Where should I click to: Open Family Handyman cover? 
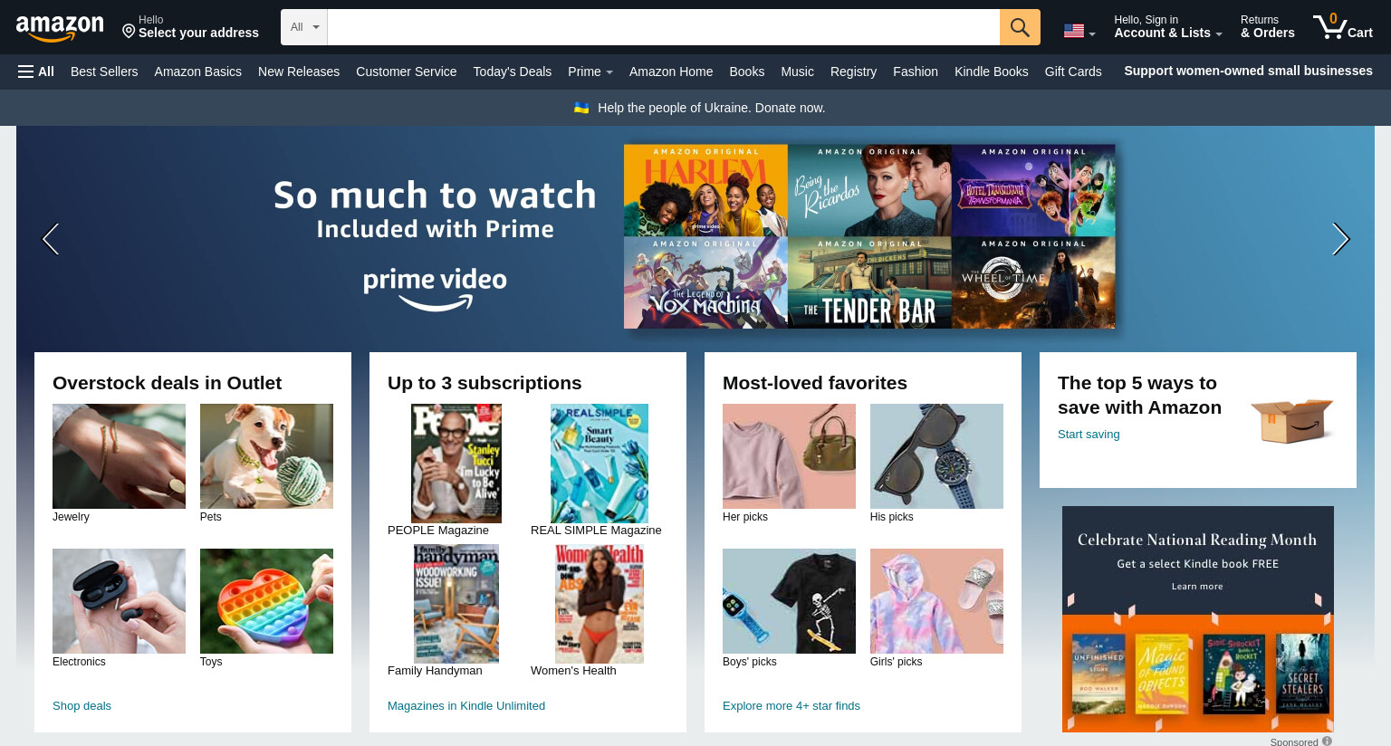tap(456, 604)
